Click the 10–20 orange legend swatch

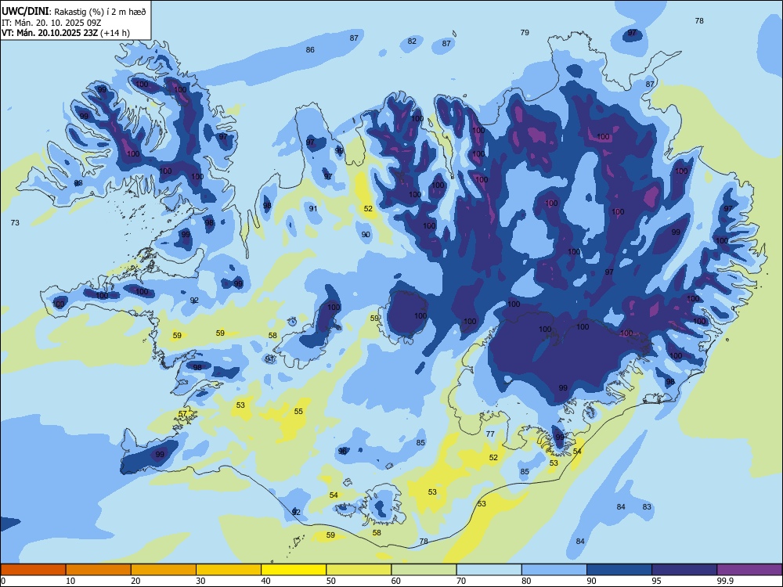[99, 570]
